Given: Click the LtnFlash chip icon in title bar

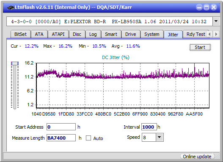Looking at the screenshot, I should (x=11, y=7).
